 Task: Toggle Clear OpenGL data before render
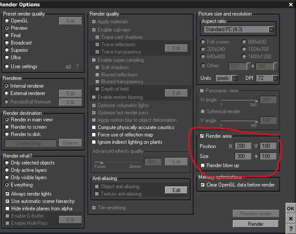[202, 185]
